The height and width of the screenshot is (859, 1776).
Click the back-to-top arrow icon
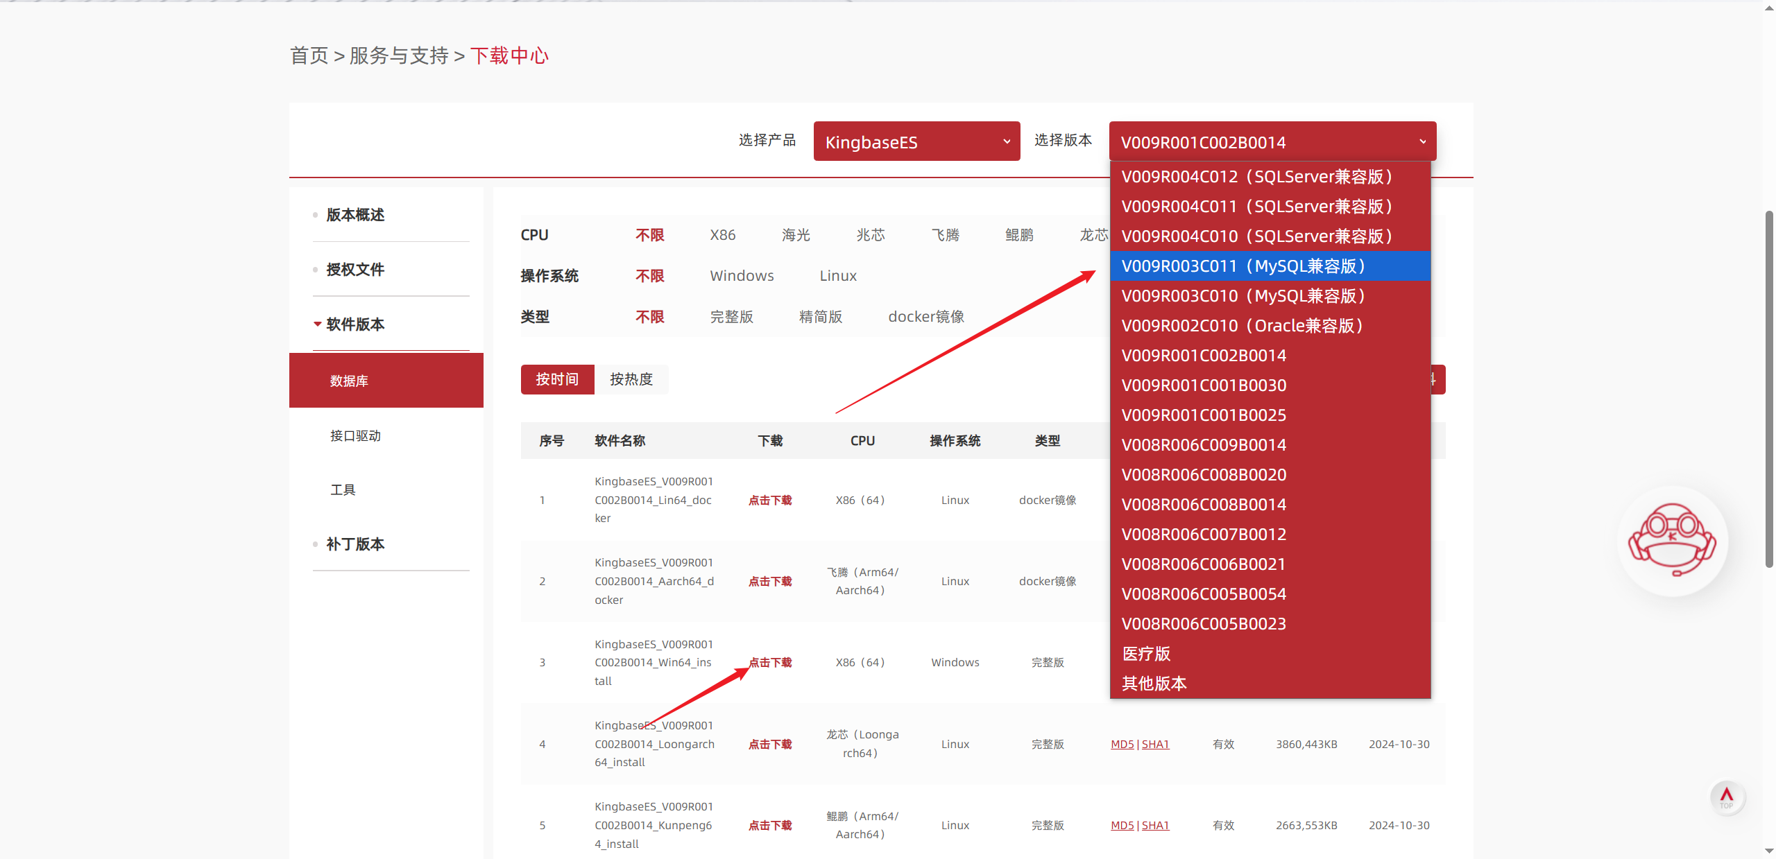point(1727,797)
